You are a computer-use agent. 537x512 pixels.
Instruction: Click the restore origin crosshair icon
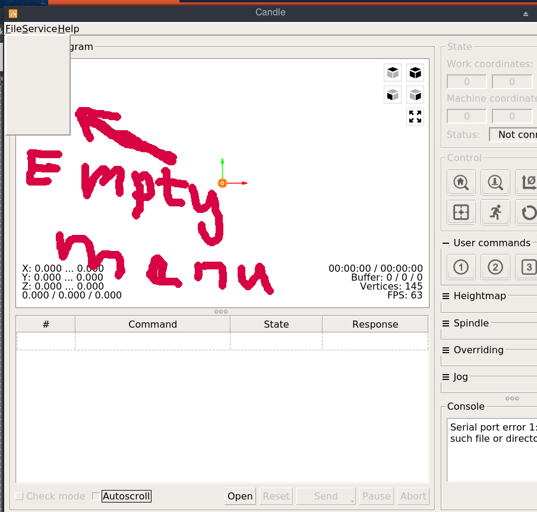pyautogui.click(x=461, y=212)
